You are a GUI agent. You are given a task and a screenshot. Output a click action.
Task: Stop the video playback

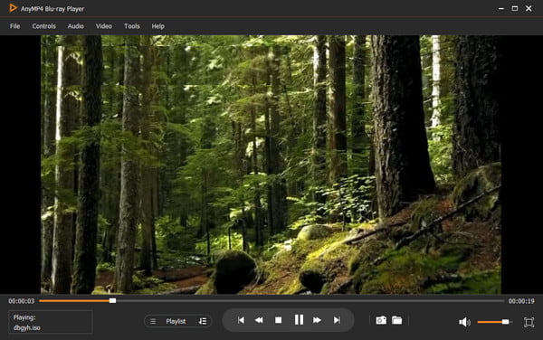278,320
